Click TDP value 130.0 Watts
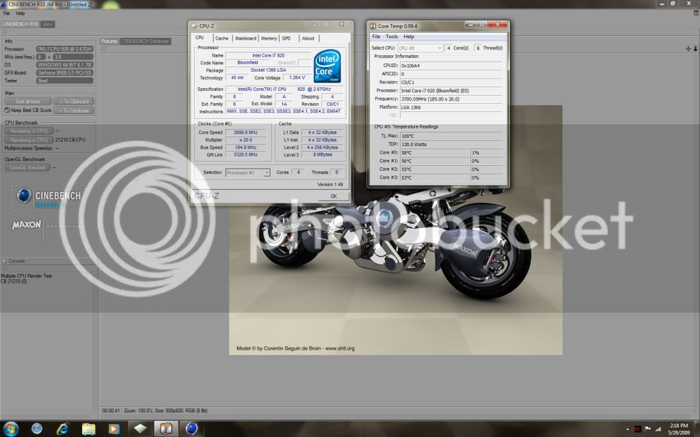The height and width of the screenshot is (437, 700). pos(451,145)
